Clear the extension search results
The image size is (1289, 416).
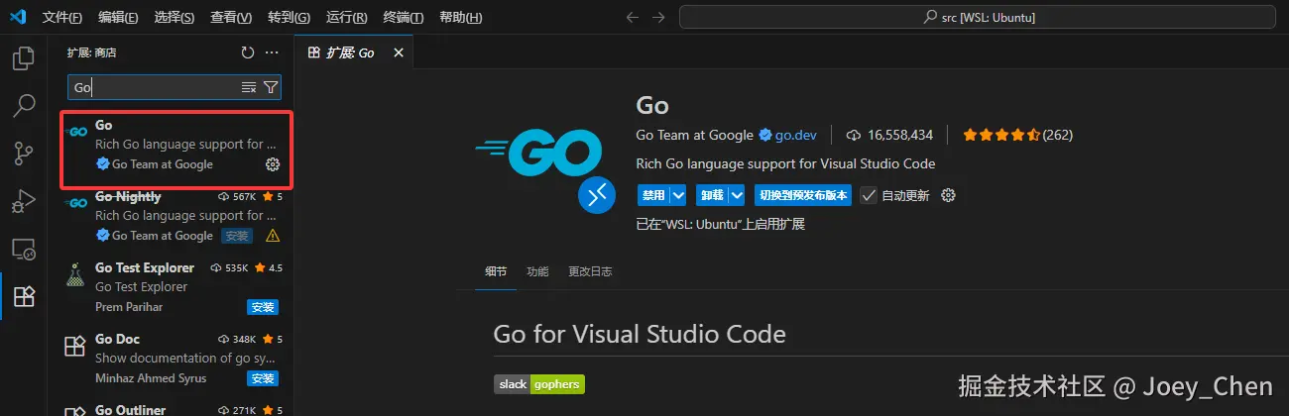tap(249, 87)
